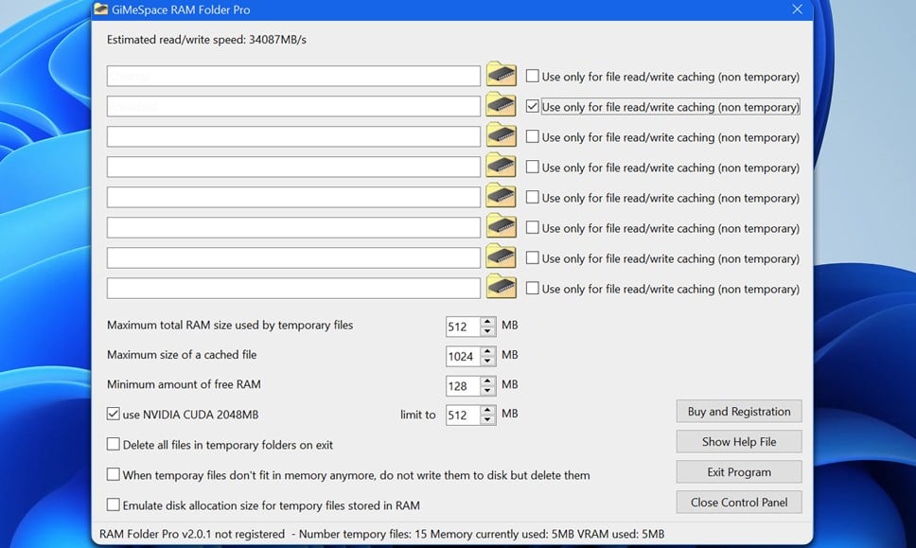Viewport: 916px width, 548px height.
Task: Increase Maximum total RAM size with up arrow
Action: pos(487,321)
